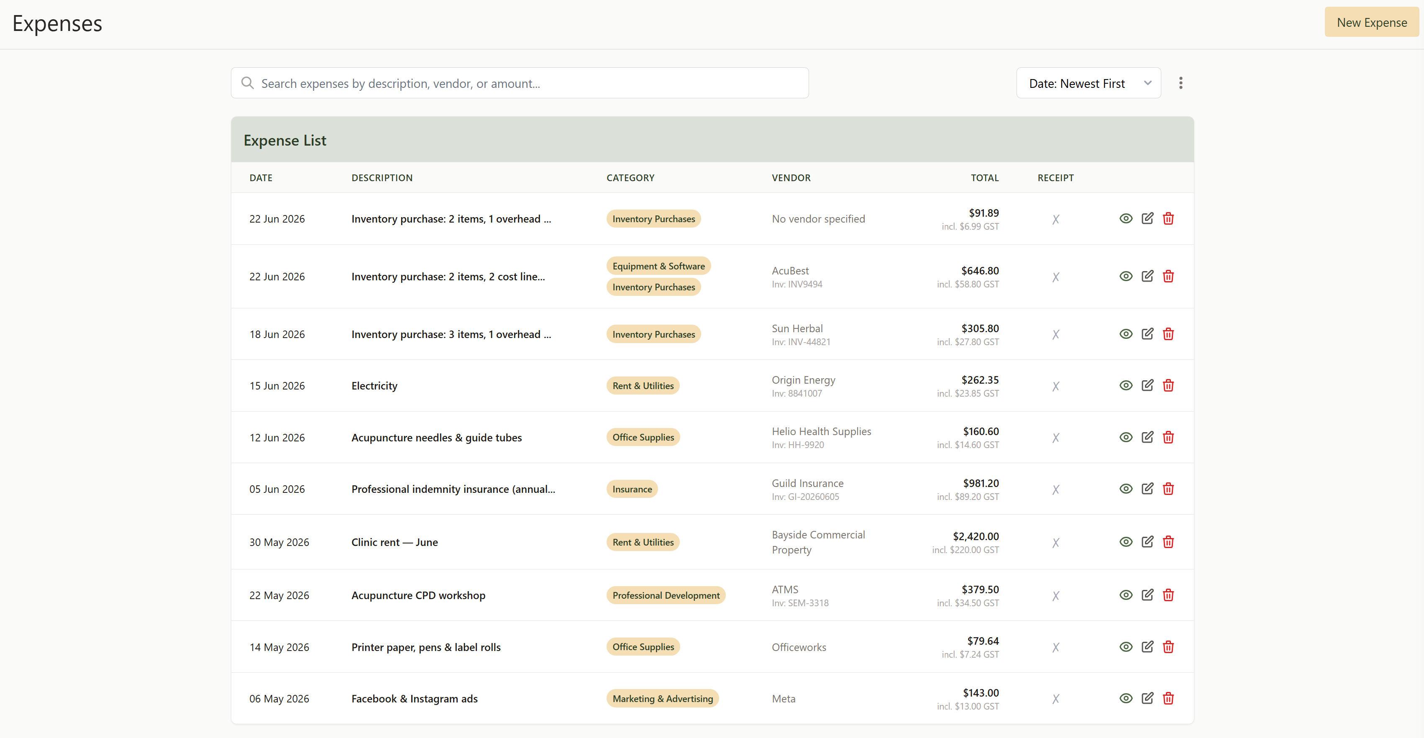View the Electricity expense
Viewport: 1424px width, 738px height.
(1125, 385)
